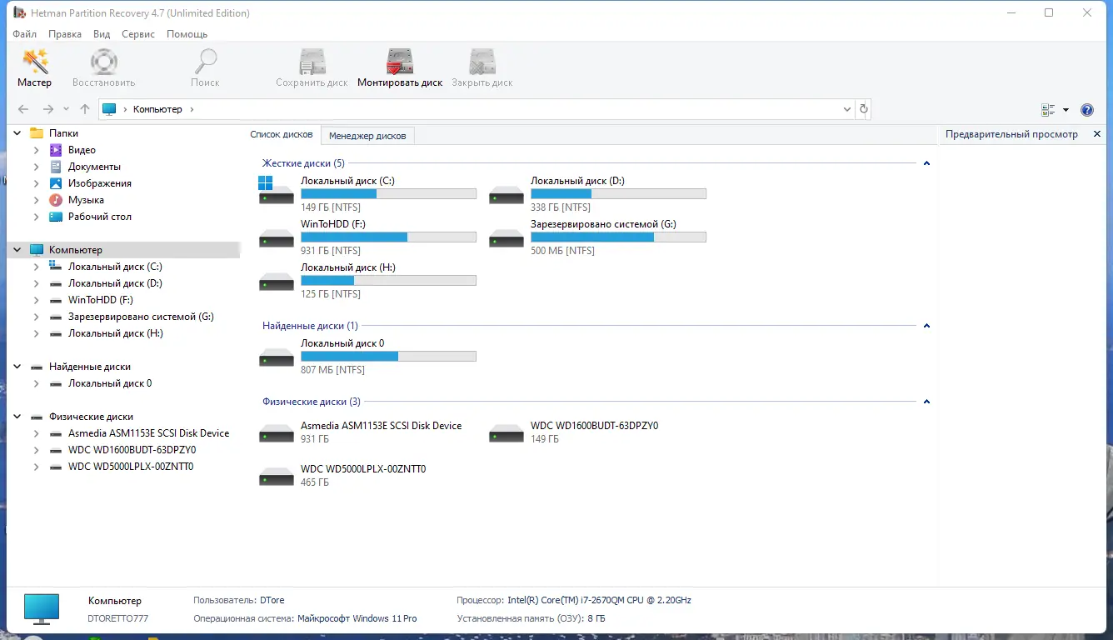The width and height of the screenshot is (1113, 640).
Task: Select Локальный диск (H:) in tree
Action: 116,333
